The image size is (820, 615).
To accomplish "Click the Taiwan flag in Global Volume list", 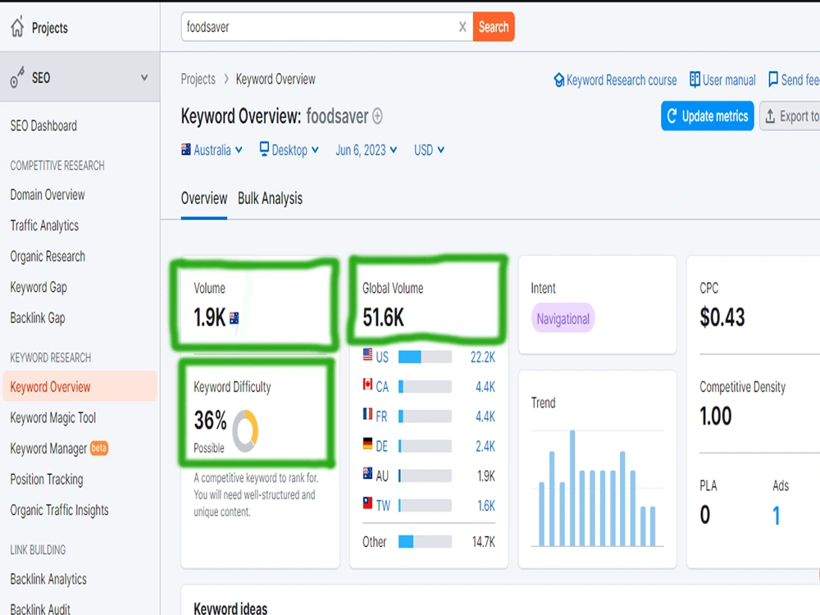I will [x=367, y=503].
